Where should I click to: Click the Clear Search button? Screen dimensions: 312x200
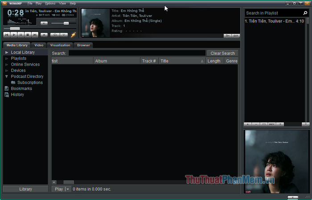coord(222,53)
